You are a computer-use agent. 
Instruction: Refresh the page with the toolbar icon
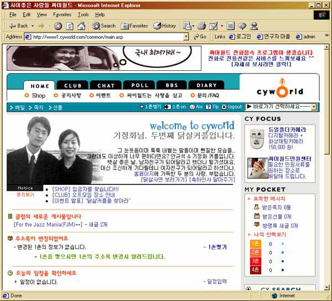point(70,25)
